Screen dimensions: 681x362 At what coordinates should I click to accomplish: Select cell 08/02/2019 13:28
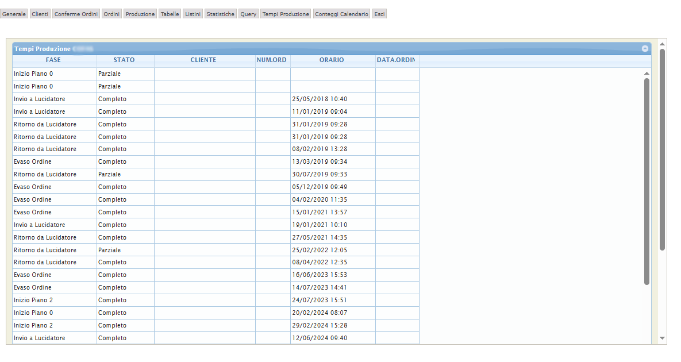pyautogui.click(x=333, y=149)
